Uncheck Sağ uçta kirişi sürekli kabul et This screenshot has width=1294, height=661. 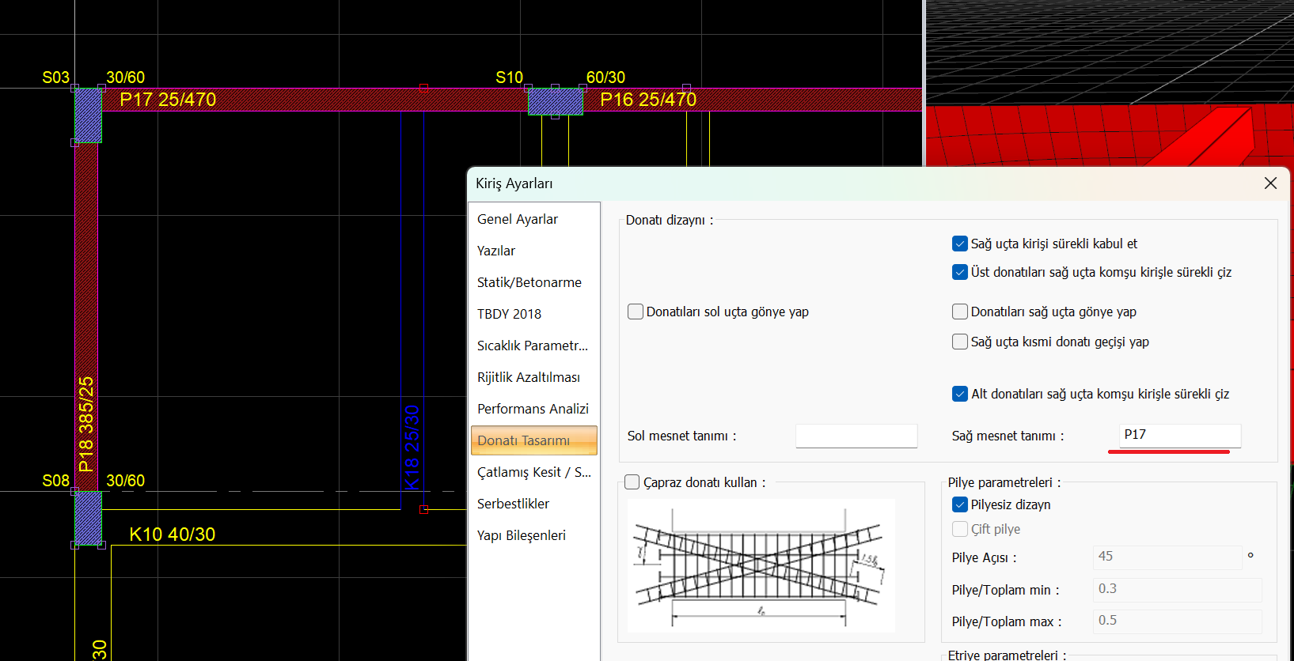pos(959,244)
